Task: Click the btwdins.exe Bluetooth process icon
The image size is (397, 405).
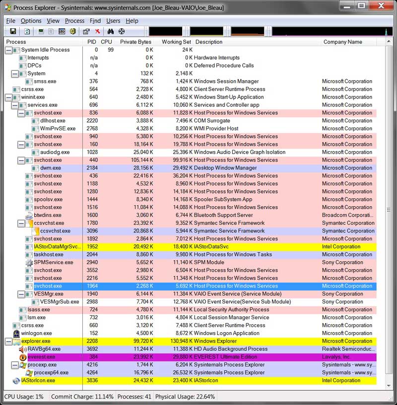Action: 29,215
